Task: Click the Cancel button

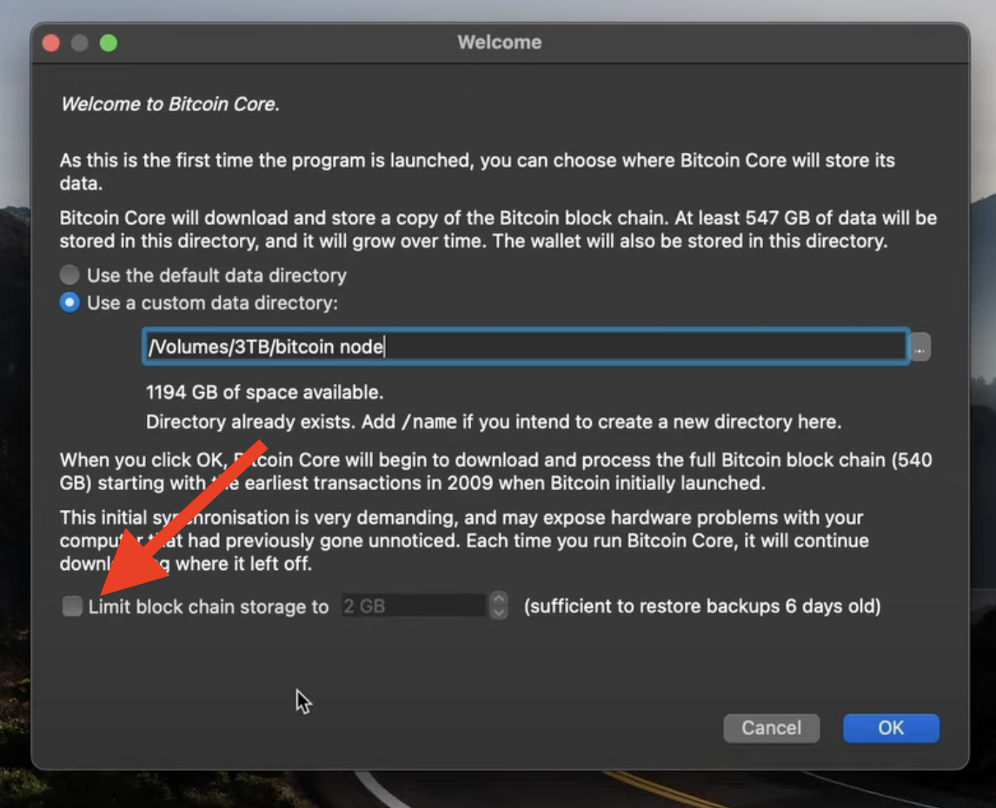Action: pyautogui.click(x=771, y=727)
